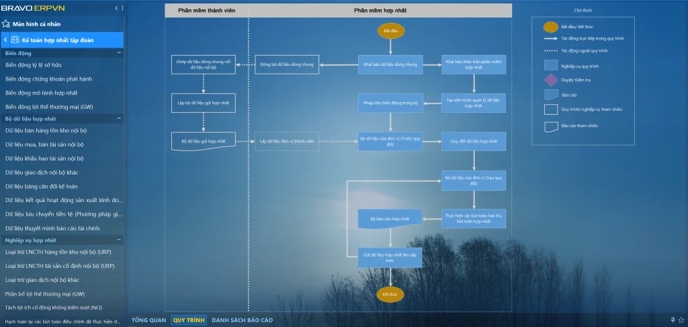688x327 pixels.
Task: Open the sidebar three-dot options menu
Action: (122, 8)
